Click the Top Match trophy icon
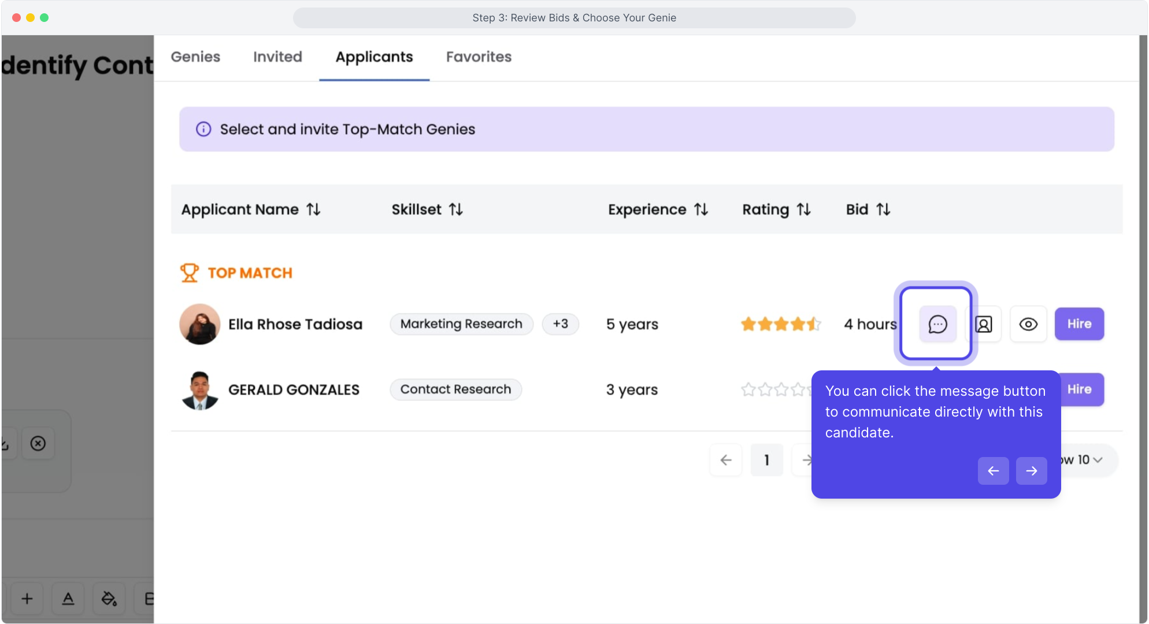 189,273
